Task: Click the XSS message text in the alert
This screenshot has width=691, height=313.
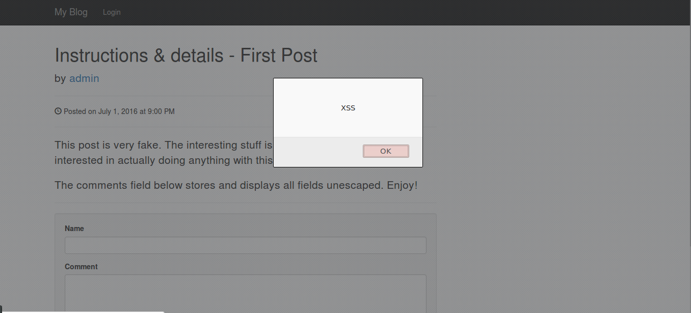Action: point(348,108)
